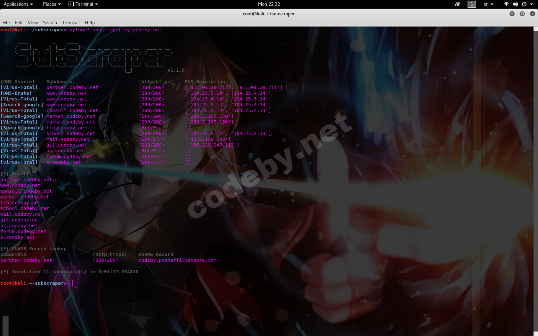Click the volume icon in the top bar

coord(515,4)
